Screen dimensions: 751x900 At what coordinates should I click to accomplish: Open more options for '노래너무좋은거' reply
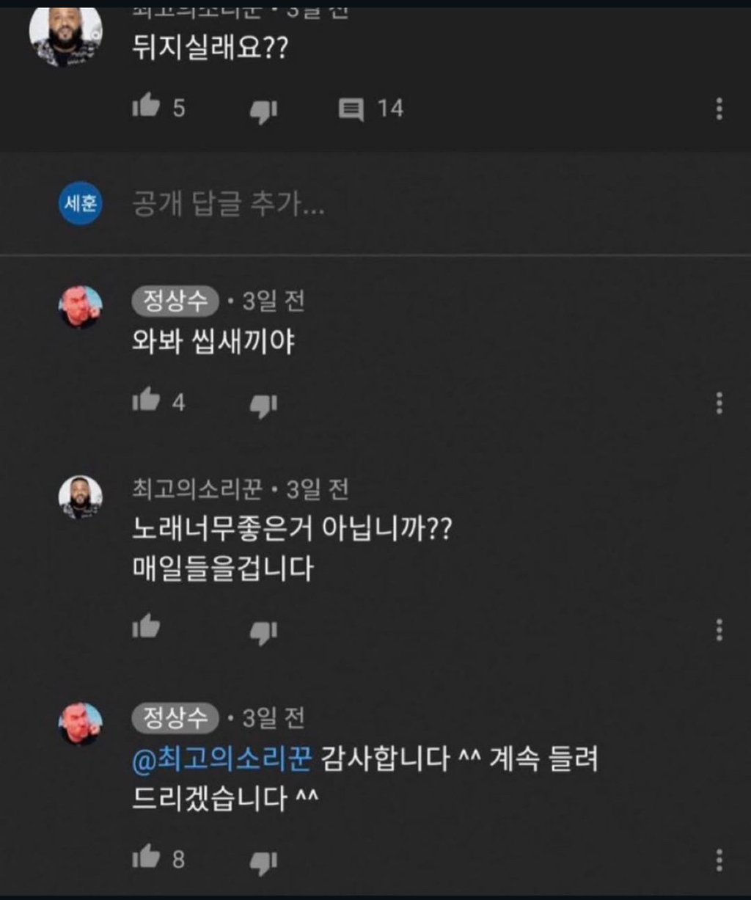tap(719, 629)
